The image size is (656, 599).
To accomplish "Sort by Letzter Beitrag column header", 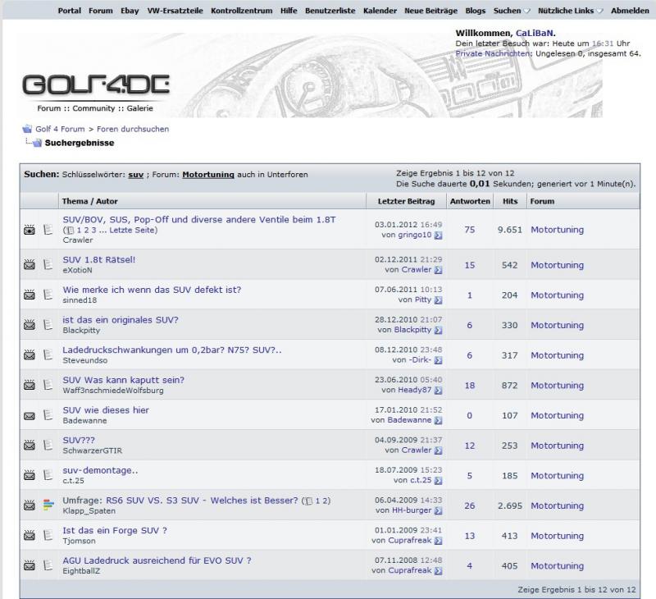I will pyautogui.click(x=406, y=201).
